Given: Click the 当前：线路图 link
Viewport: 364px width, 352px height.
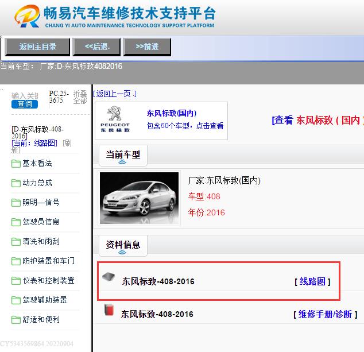Looking at the screenshot, I should pos(34,143).
